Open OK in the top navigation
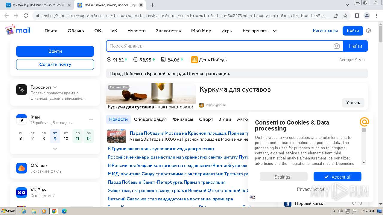The height and width of the screenshot is (215, 383). click(98, 31)
